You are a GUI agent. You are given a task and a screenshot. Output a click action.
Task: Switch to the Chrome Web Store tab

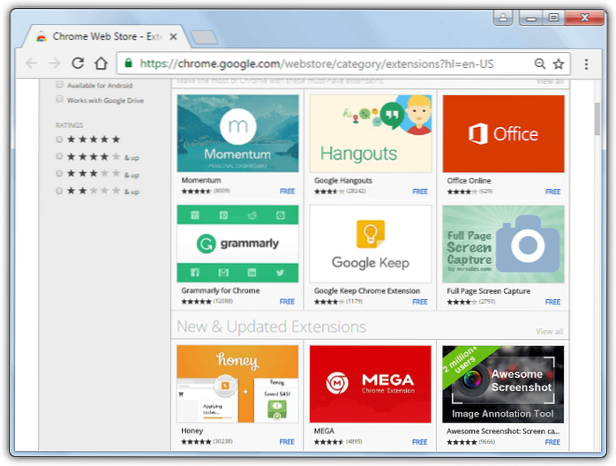[101, 36]
